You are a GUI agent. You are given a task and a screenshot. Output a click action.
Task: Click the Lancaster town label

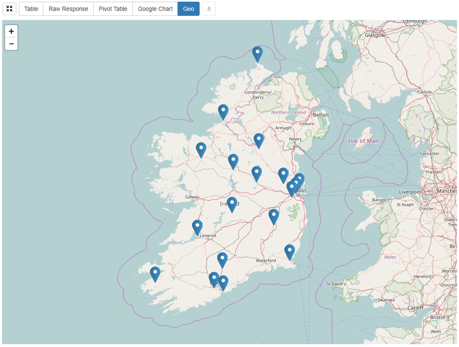[430, 154]
